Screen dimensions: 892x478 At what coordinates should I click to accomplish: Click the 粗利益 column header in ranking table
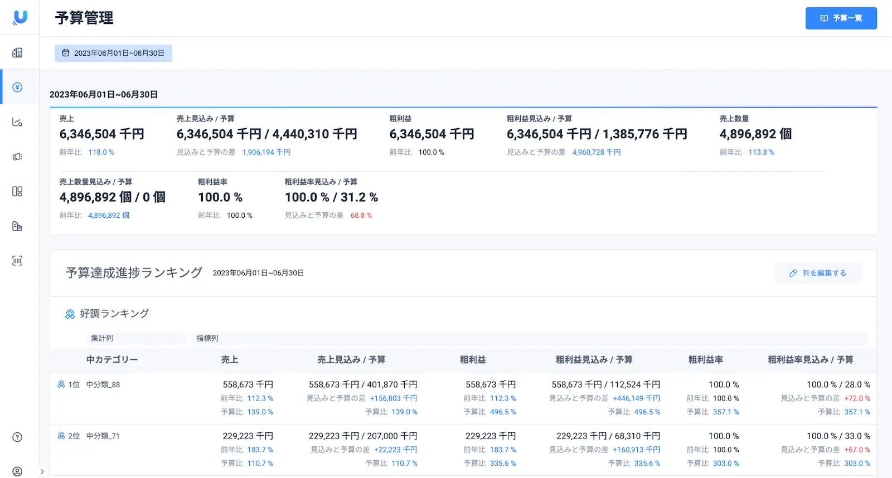click(x=473, y=360)
